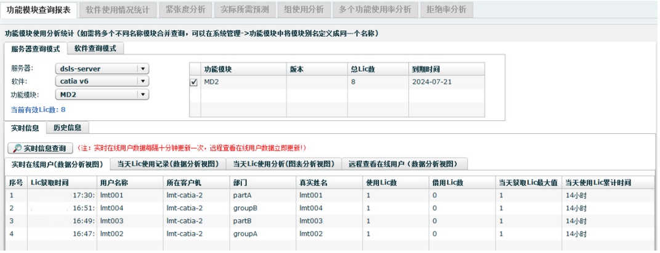This screenshot has height=253, width=660.
Task: Toggle the MD2 module checkbox
Action: [194, 82]
